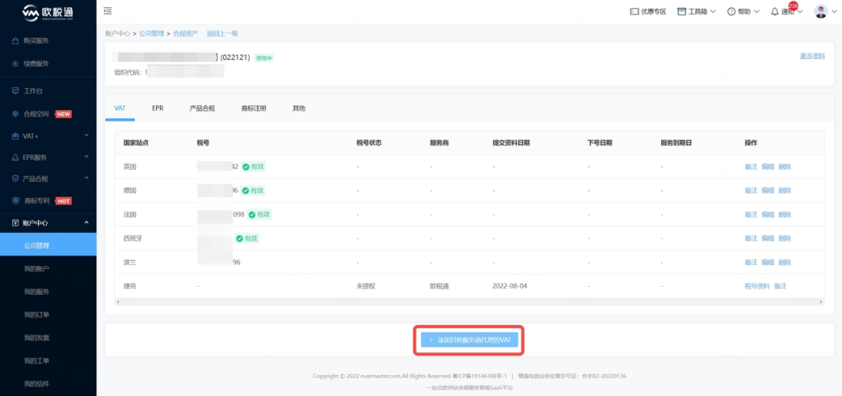Open 购买服务 in the sidebar

tap(36, 41)
